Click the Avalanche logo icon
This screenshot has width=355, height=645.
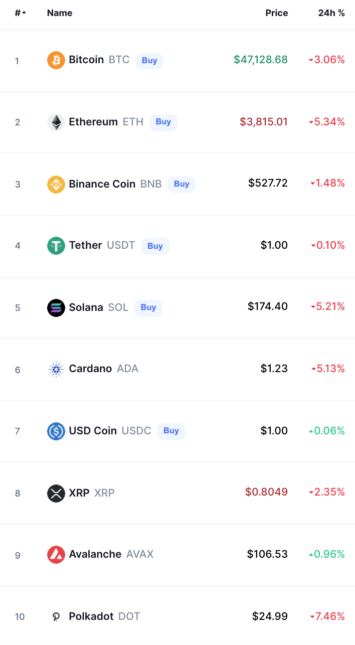pyautogui.click(x=56, y=555)
